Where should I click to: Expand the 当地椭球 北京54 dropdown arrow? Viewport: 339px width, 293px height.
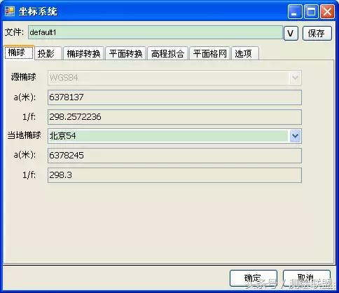click(x=295, y=136)
